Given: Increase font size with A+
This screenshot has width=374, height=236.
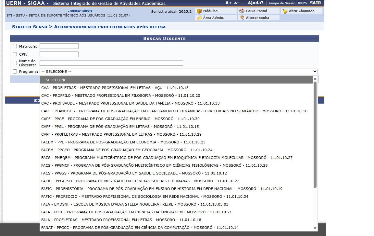Looking at the screenshot, I should point(229,3).
